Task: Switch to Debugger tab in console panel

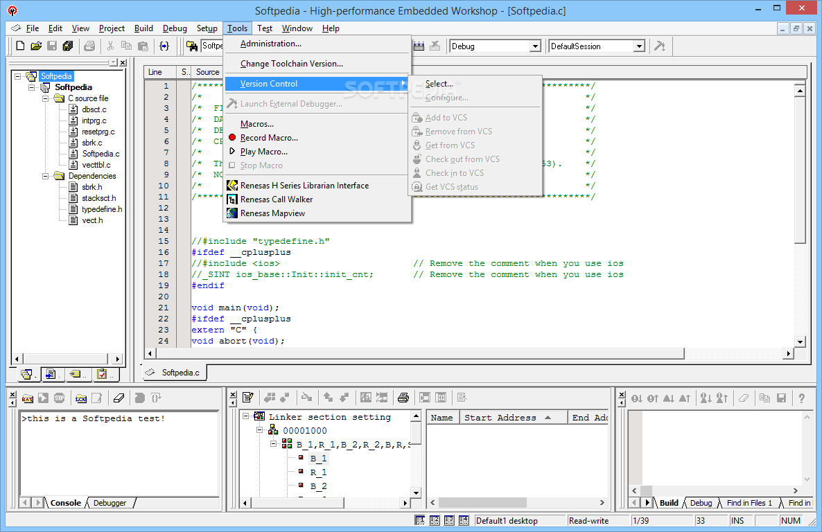Action: tap(110, 503)
